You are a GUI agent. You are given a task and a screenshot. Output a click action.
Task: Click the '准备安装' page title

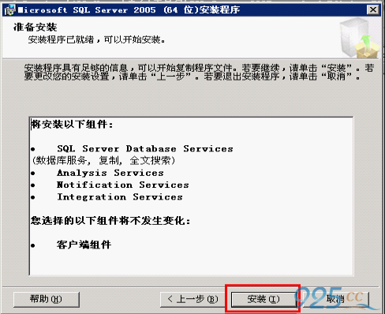point(36,27)
